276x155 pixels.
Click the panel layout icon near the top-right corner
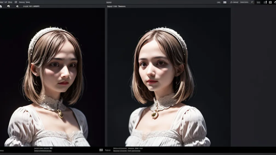pyautogui.click(x=265, y=2)
